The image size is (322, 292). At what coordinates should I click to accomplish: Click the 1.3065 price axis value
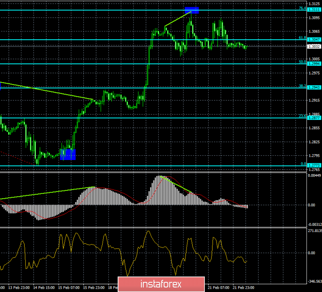point(314,31)
